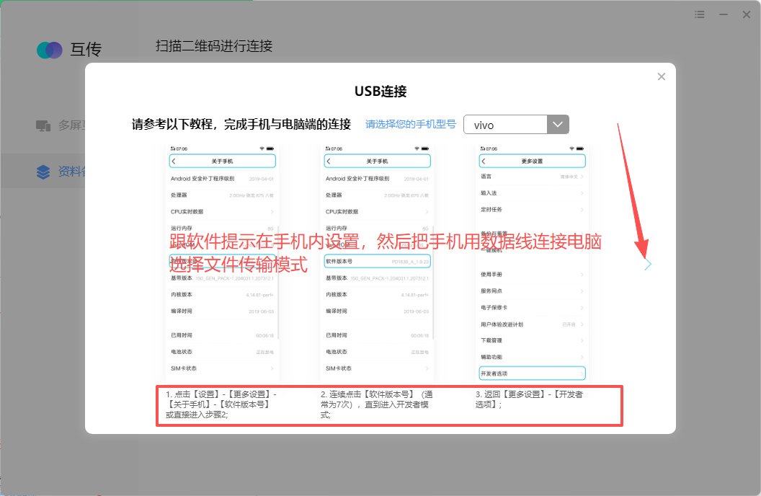Click step 2 text 连续点击【软件版本号】
The height and width of the screenshot is (496, 761).
click(377, 404)
